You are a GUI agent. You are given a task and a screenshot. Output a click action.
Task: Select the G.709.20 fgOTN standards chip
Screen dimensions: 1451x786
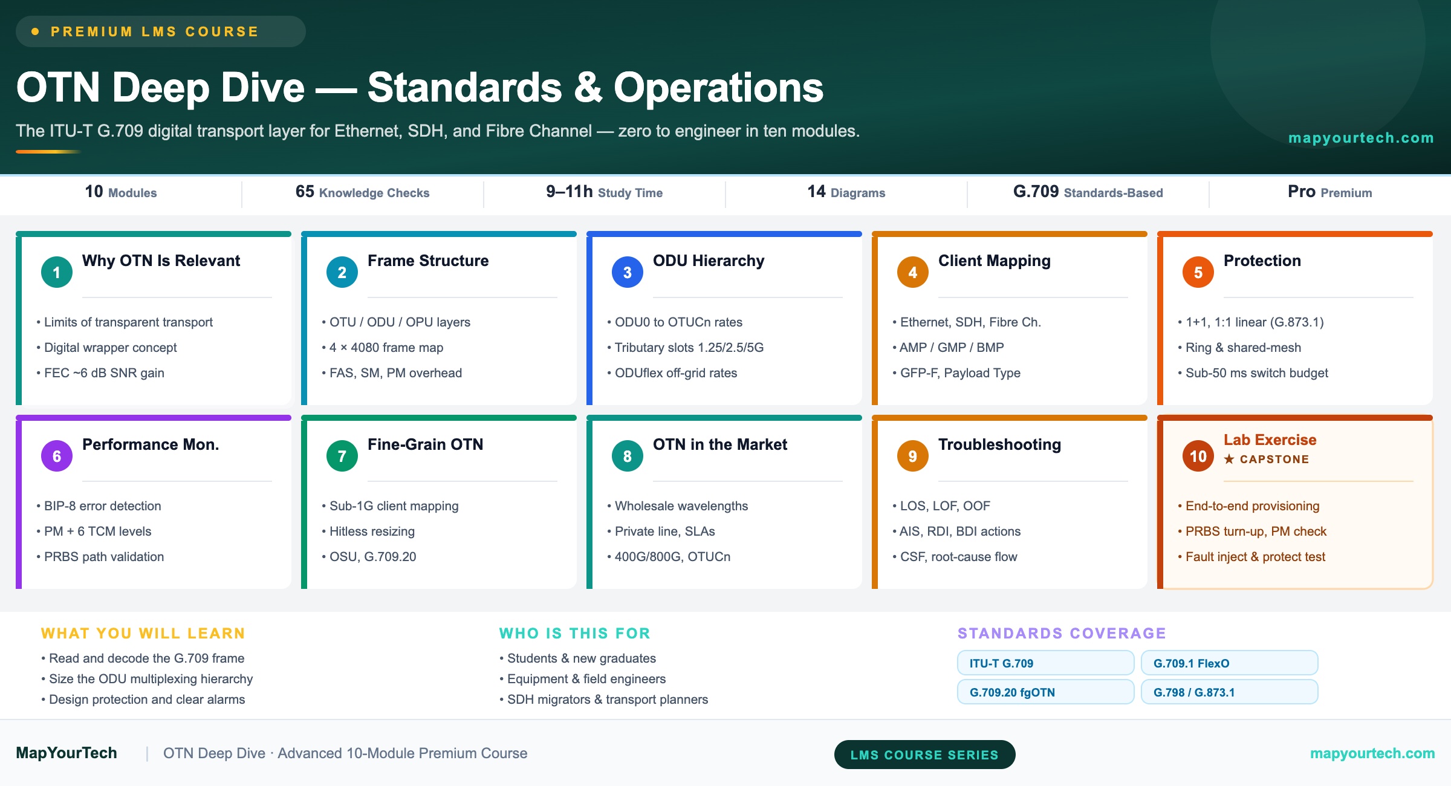[1045, 692]
